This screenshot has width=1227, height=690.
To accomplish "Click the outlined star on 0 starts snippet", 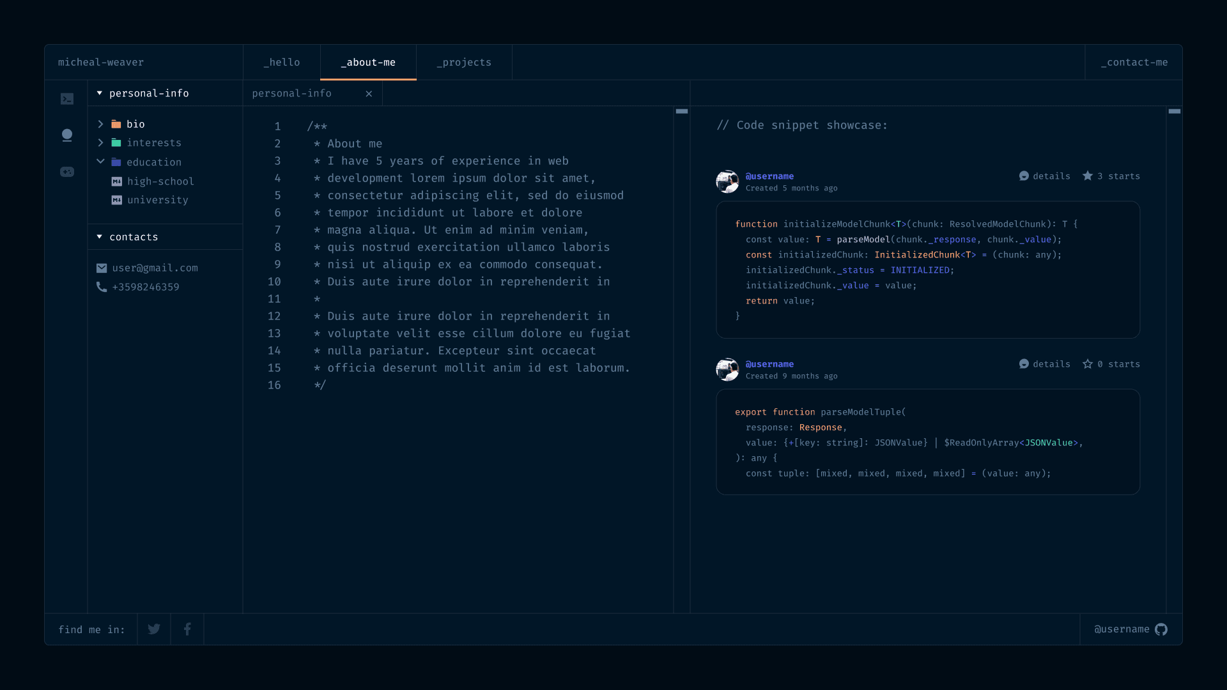I will (1088, 364).
